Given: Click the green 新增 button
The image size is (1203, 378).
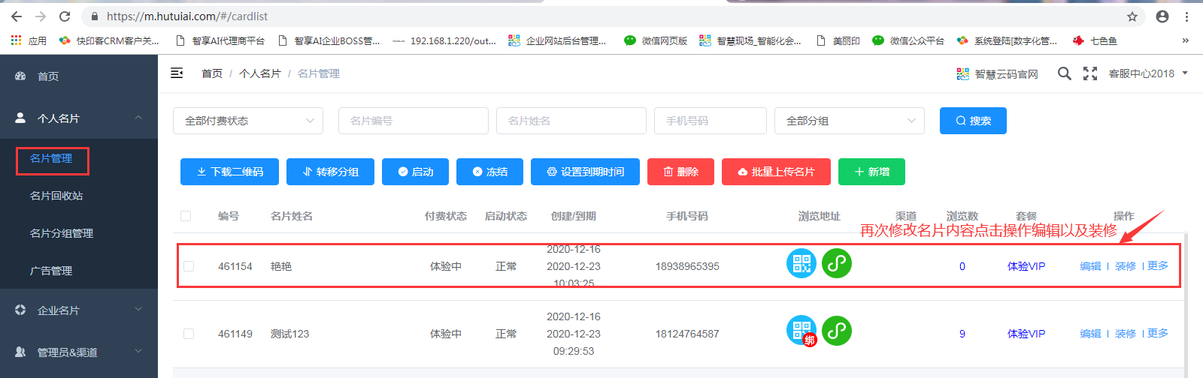Looking at the screenshot, I should coord(871,172).
